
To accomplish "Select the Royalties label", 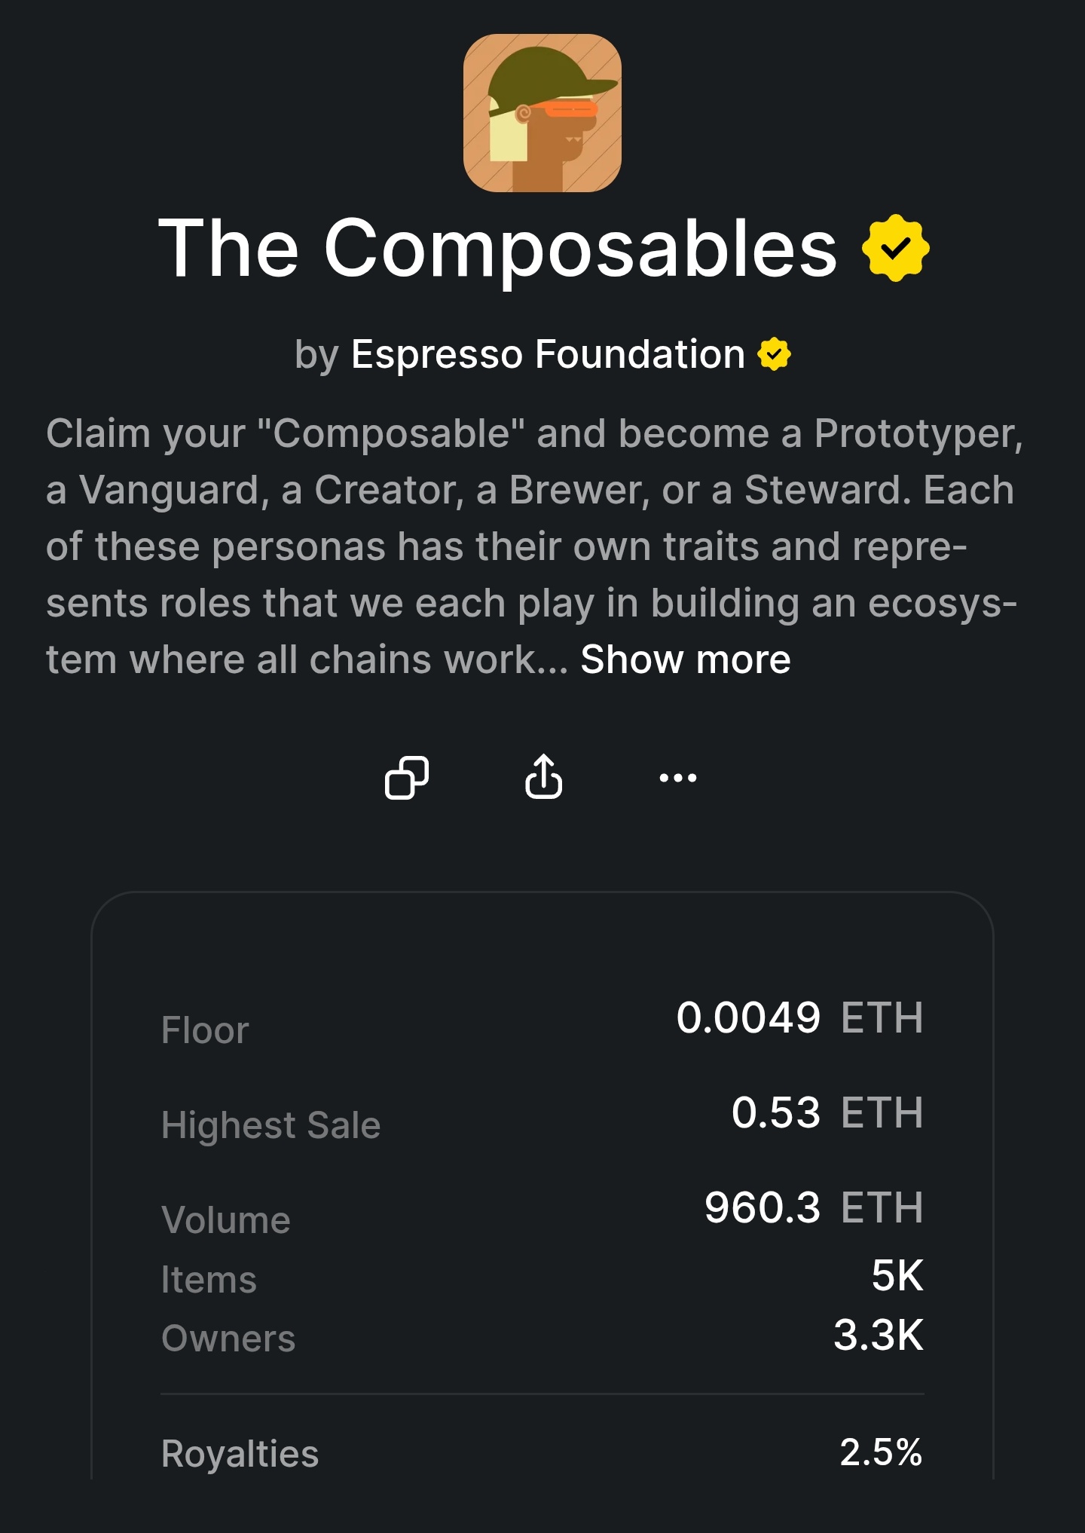I will click(240, 1454).
